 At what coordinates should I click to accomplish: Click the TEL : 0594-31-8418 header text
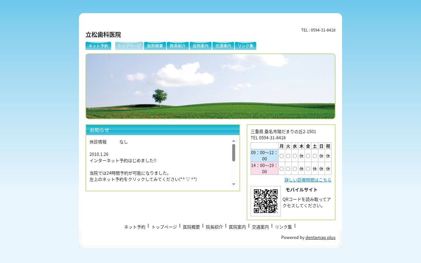(318, 30)
